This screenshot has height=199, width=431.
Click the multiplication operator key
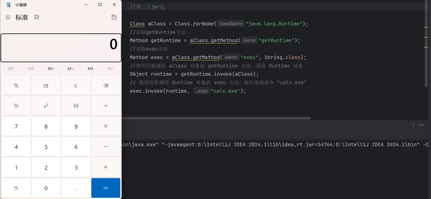pos(106,126)
